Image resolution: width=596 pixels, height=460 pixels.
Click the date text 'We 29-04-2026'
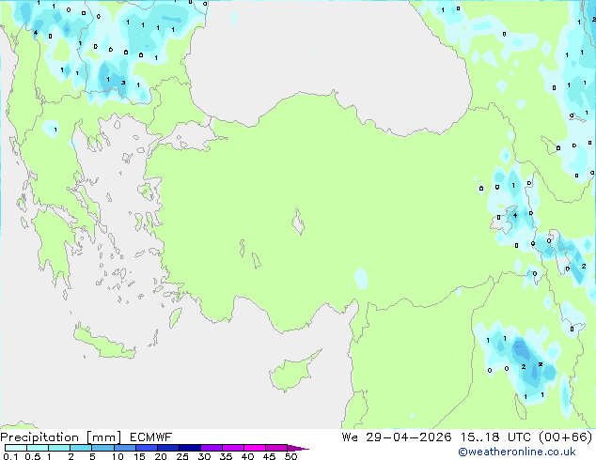pyautogui.click(x=397, y=437)
